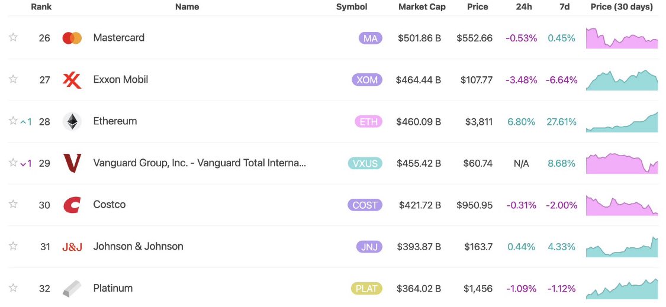Sort by the Market Cap column
Image resolution: width=666 pixels, height=307 pixels.
click(422, 7)
